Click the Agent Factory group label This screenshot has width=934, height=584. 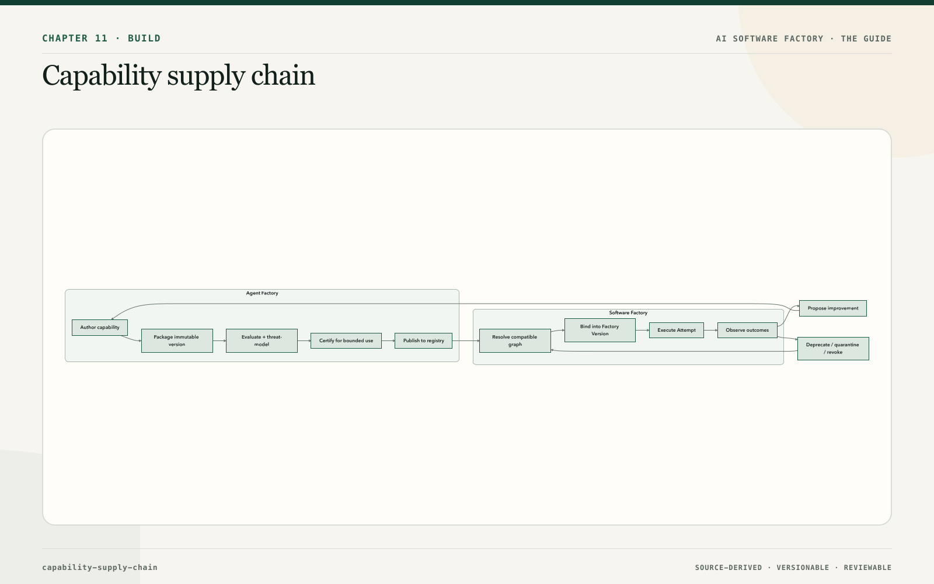pyautogui.click(x=262, y=293)
